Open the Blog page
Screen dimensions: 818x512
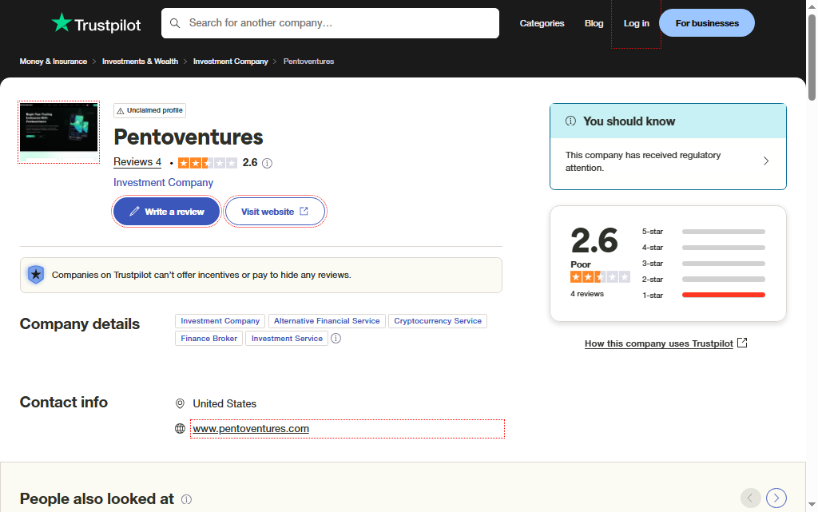click(594, 23)
